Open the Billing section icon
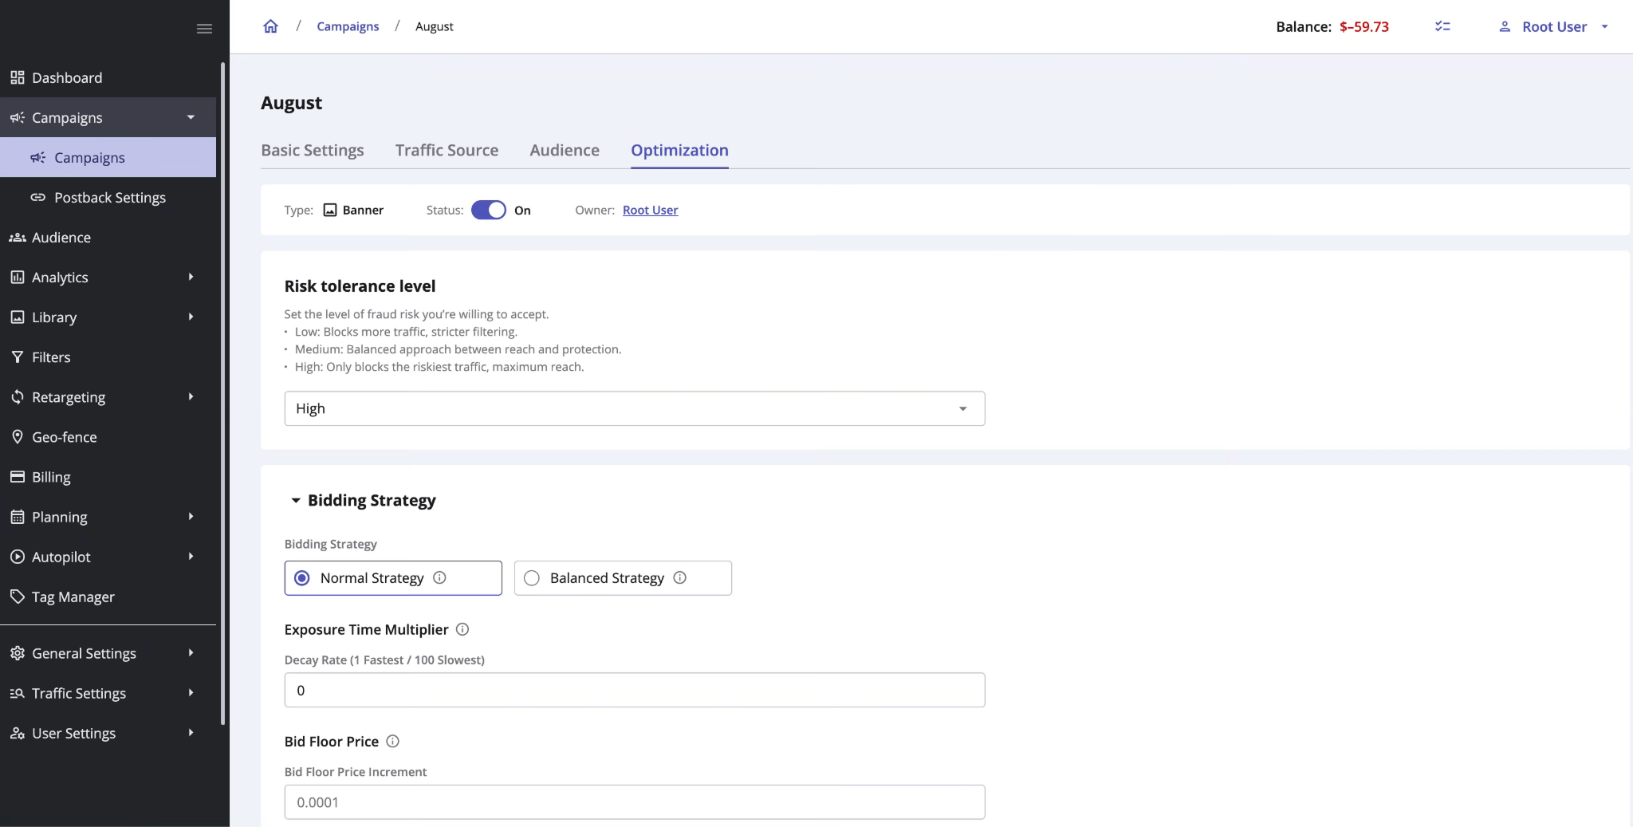This screenshot has height=827, width=1633. pyautogui.click(x=18, y=476)
